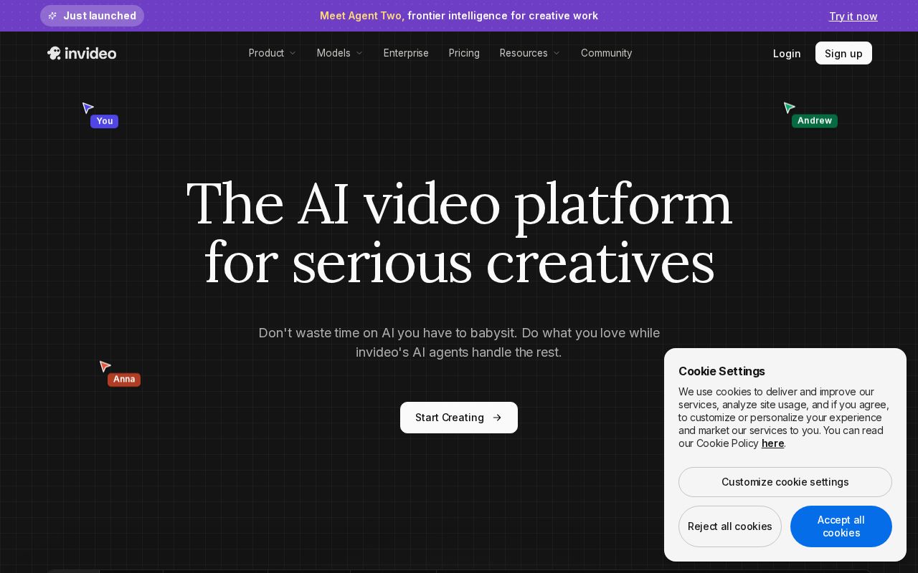Expand the Resources dropdown chevron
The height and width of the screenshot is (573, 918).
point(557,53)
